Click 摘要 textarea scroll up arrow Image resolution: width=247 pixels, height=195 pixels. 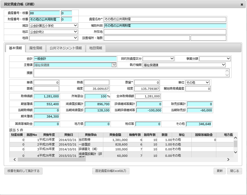point(227,71)
